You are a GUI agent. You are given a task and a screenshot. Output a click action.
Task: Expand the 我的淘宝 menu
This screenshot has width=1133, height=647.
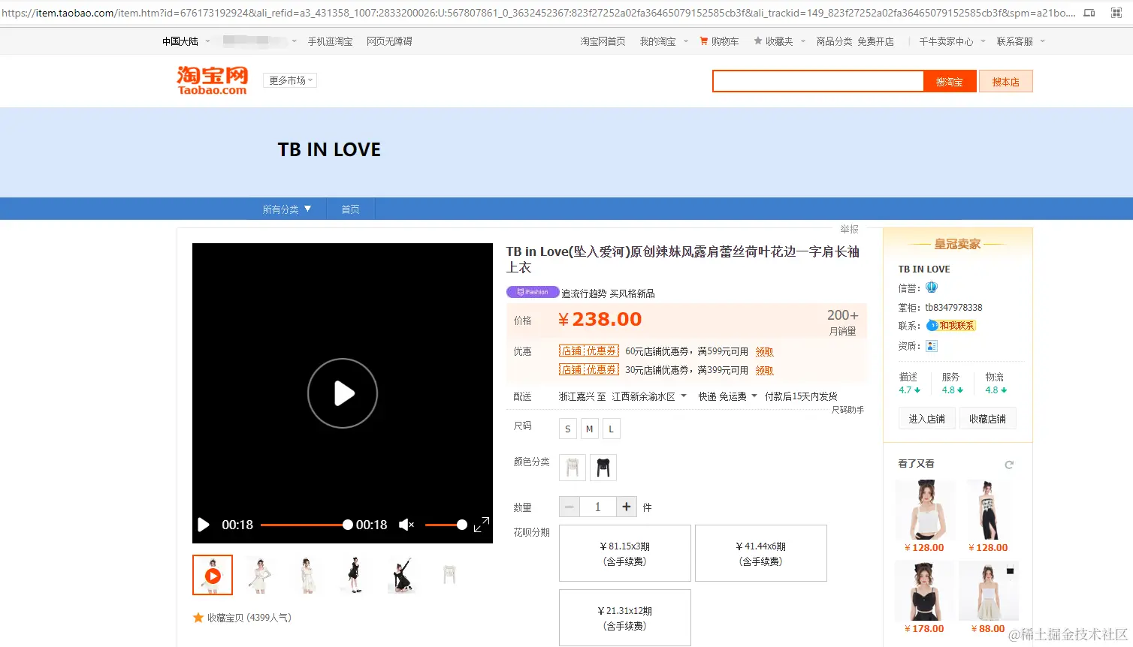(663, 41)
